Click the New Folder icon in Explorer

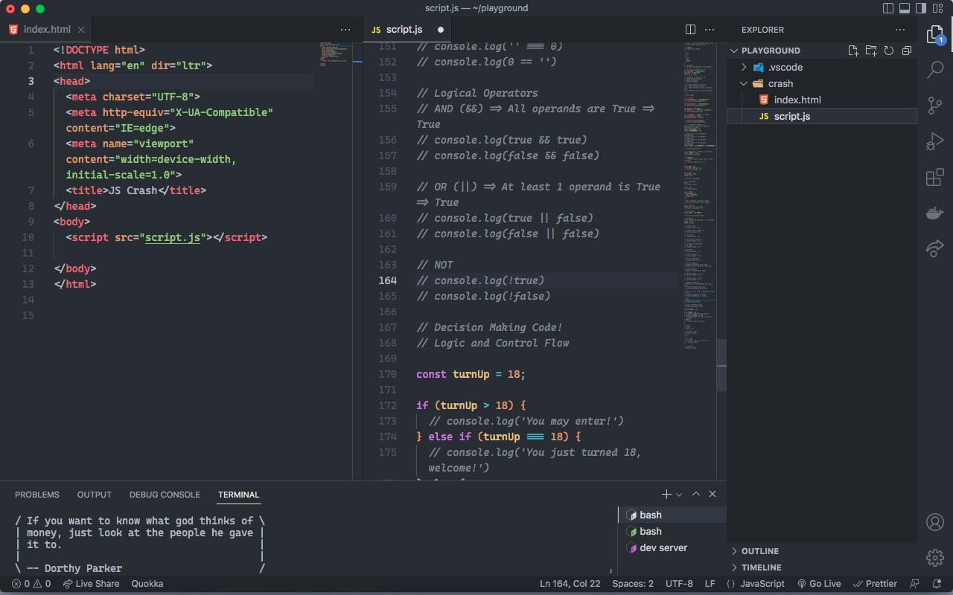871,50
